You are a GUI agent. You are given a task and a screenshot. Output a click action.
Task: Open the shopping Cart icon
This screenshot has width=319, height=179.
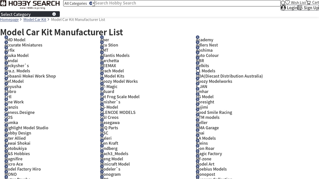click(309, 2)
